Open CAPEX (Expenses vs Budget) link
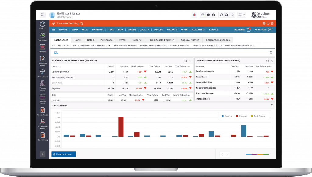 [240, 46]
